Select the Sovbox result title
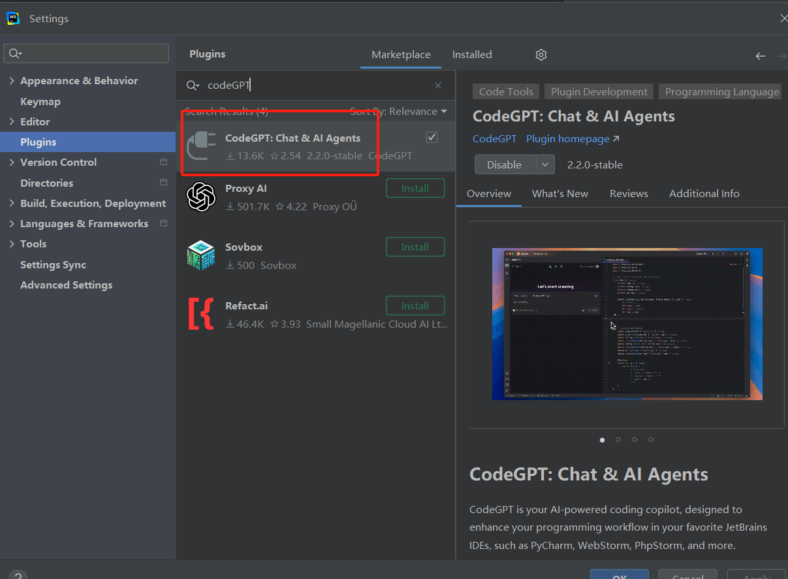Image resolution: width=788 pixels, height=579 pixels. coord(244,247)
